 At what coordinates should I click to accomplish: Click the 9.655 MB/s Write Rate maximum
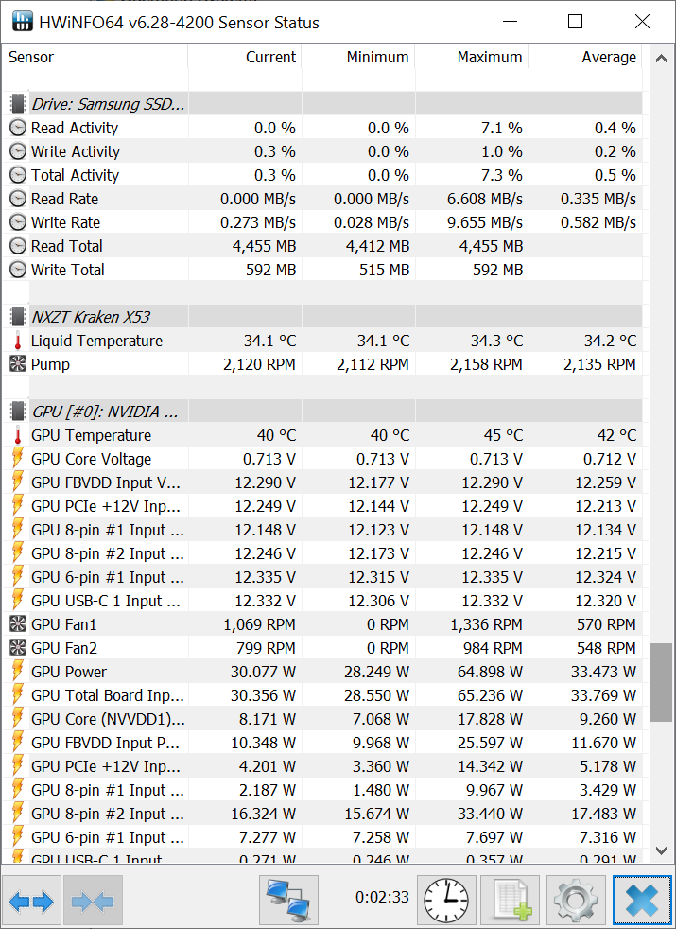point(485,222)
